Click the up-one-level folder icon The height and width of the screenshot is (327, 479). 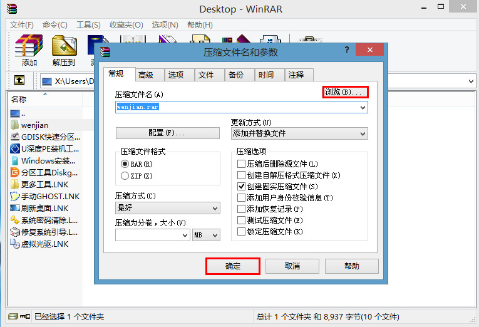click(x=19, y=81)
